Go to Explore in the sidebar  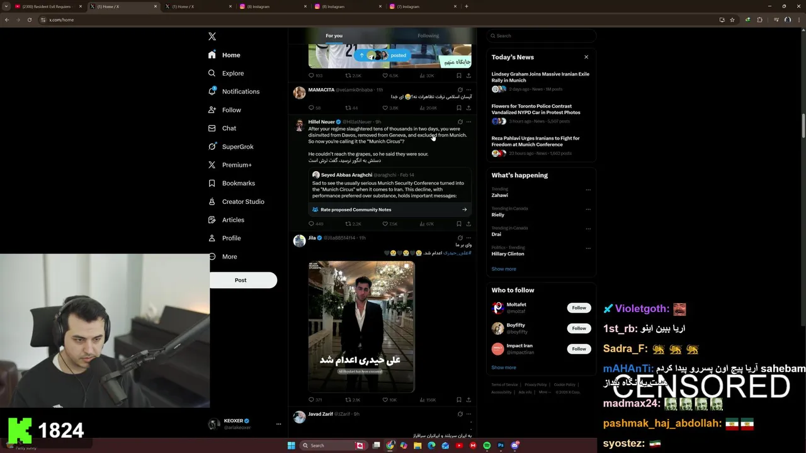coord(227,73)
